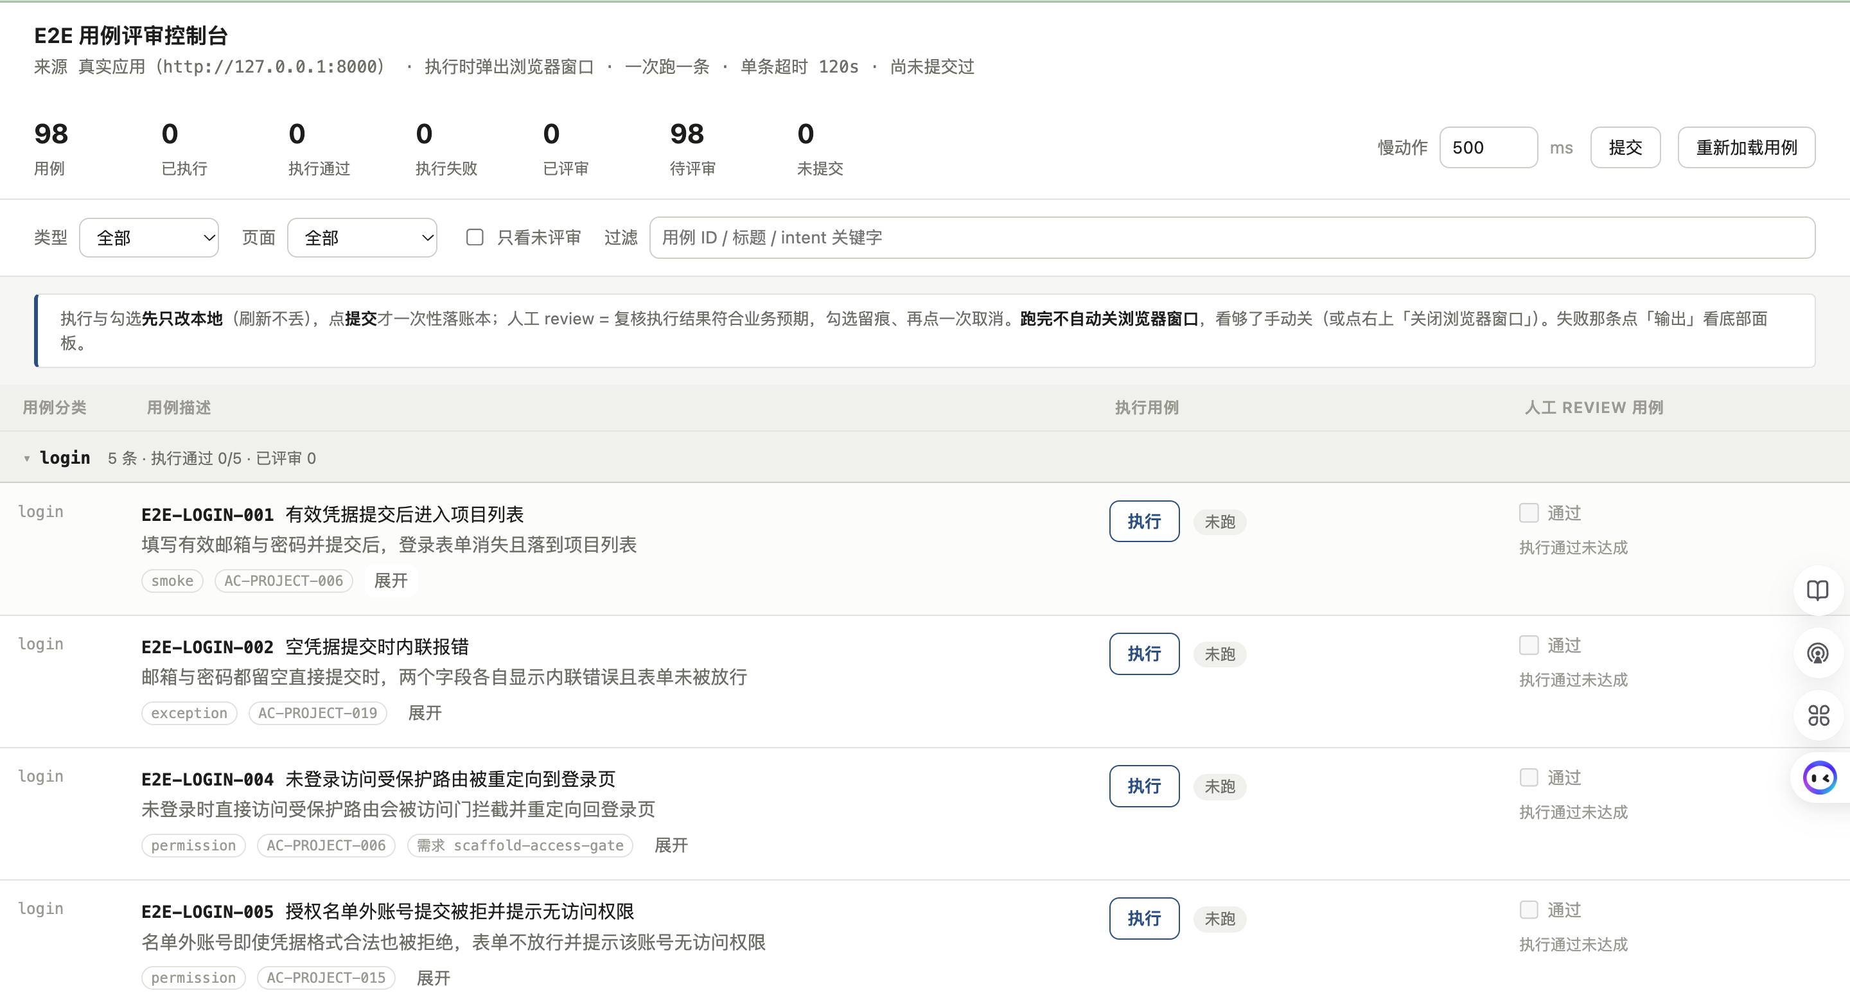Image resolution: width=1850 pixels, height=1002 pixels.
Task: Open the book icon floating button
Action: point(1818,590)
